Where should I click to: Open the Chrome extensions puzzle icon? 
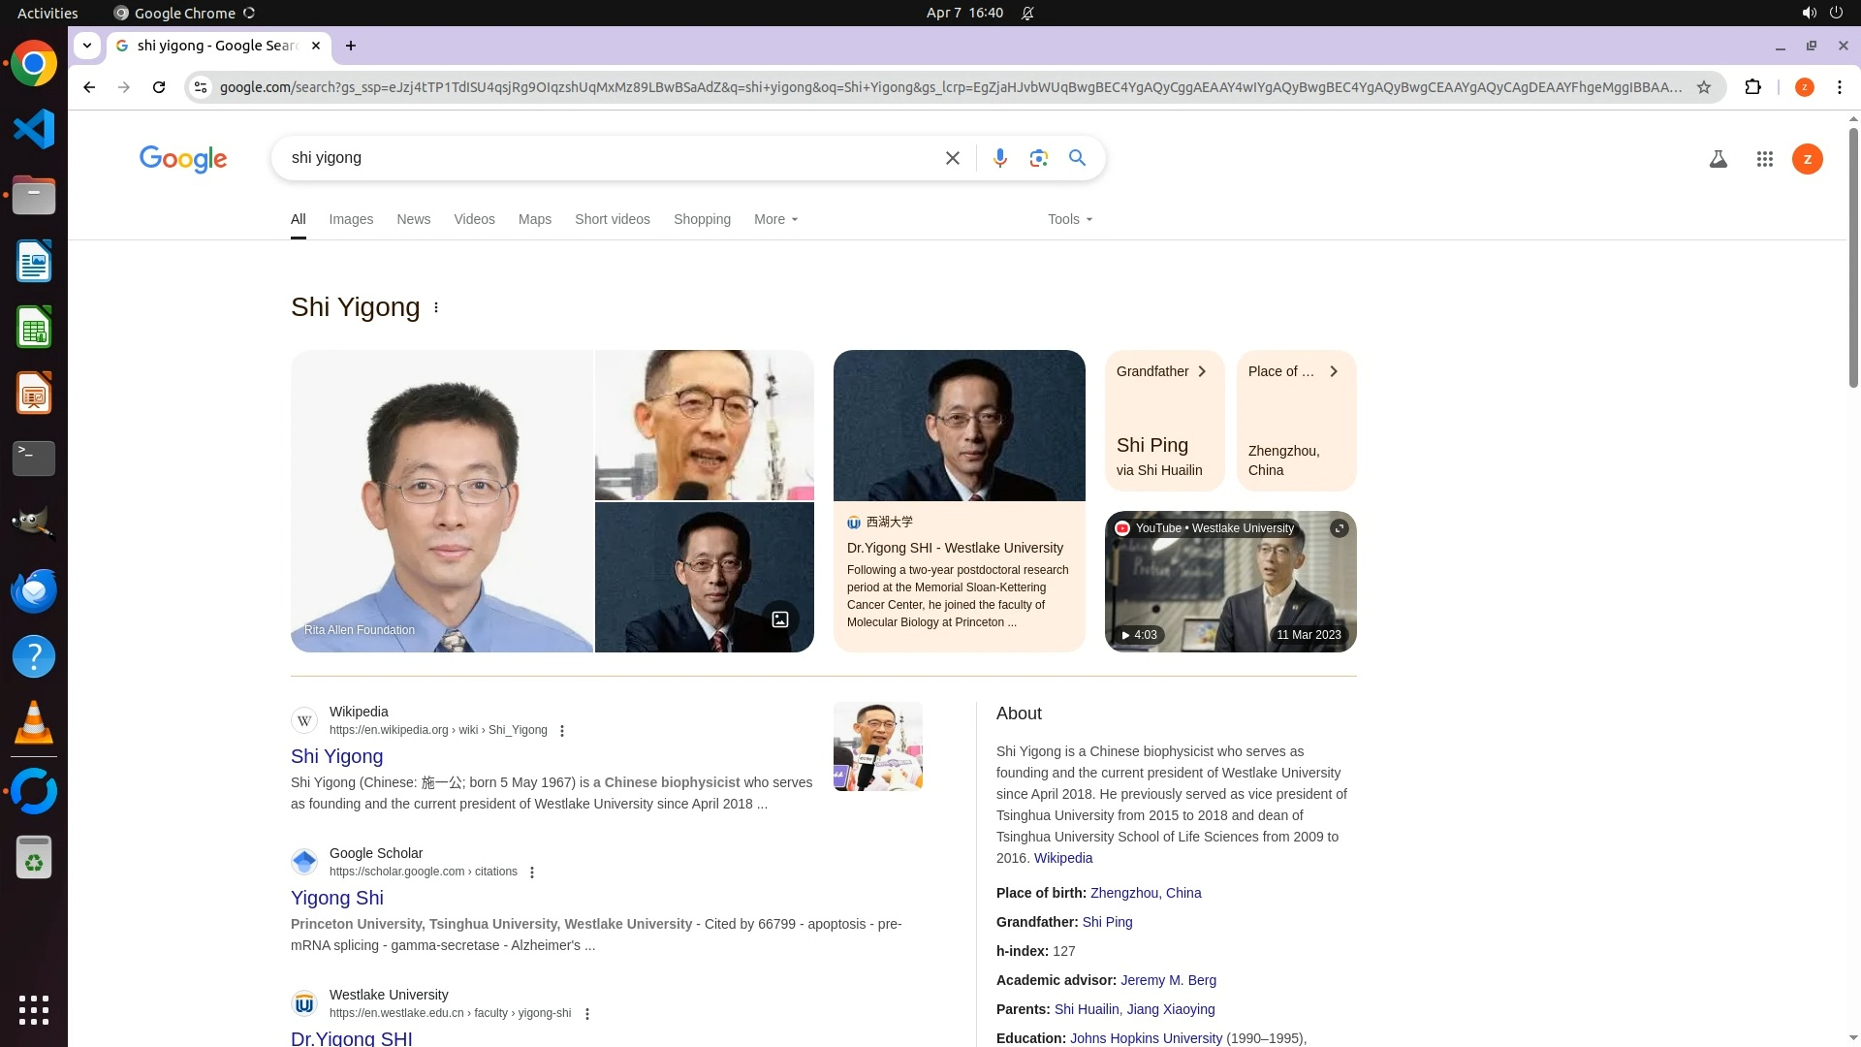point(1752,87)
